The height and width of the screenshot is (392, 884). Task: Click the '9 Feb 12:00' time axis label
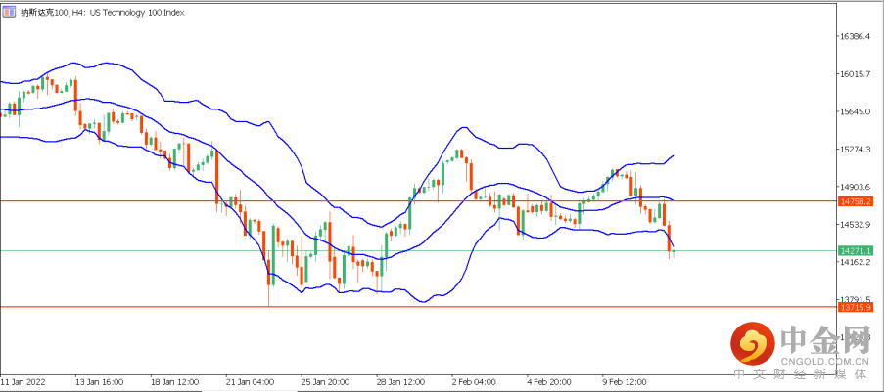pyautogui.click(x=626, y=382)
